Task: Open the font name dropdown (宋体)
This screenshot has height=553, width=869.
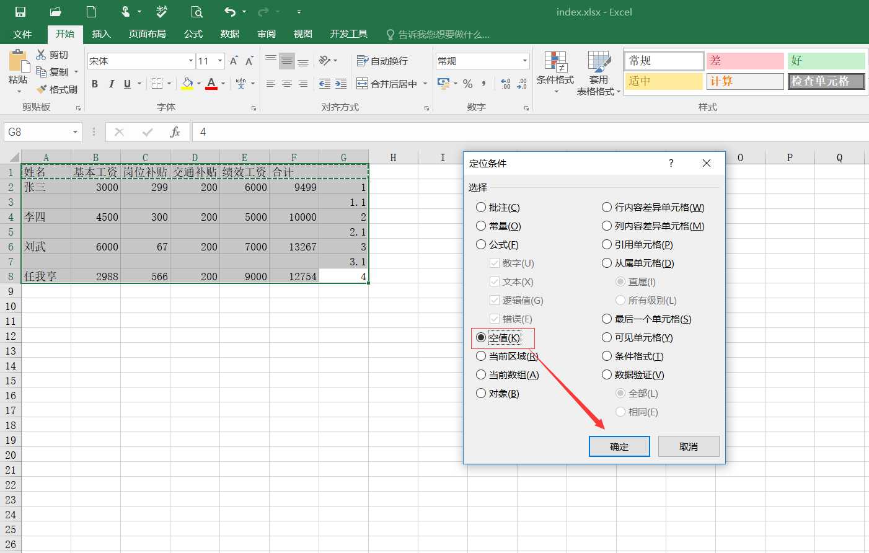Action: click(190, 61)
